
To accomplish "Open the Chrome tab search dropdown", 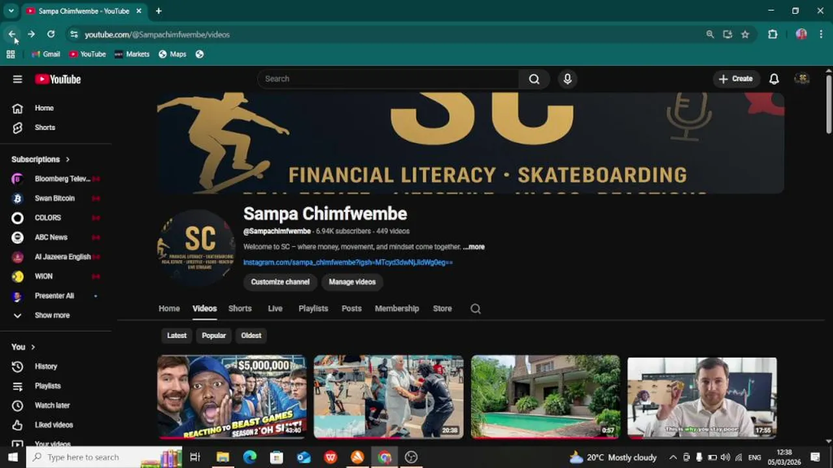I will click(11, 11).
